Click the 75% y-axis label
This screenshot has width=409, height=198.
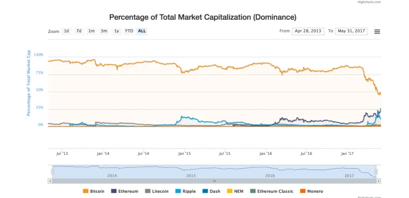click(39, 73)
